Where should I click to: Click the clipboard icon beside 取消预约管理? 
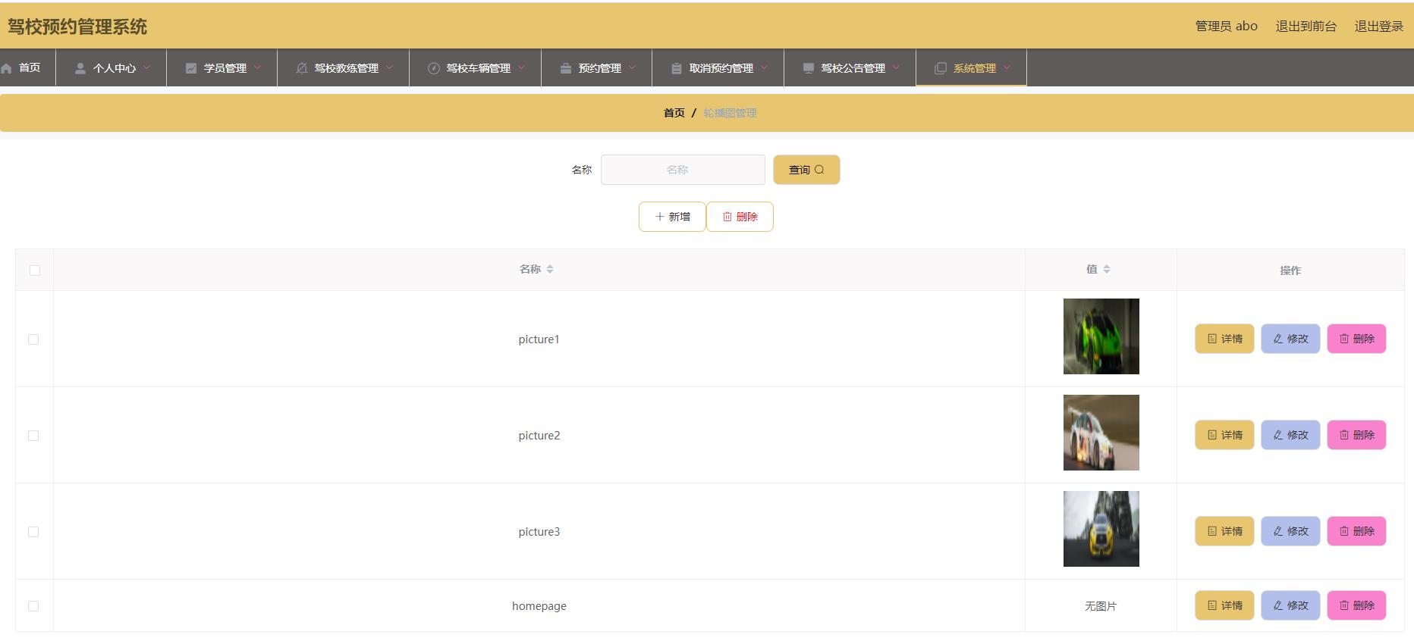click(x=677, y=68)
